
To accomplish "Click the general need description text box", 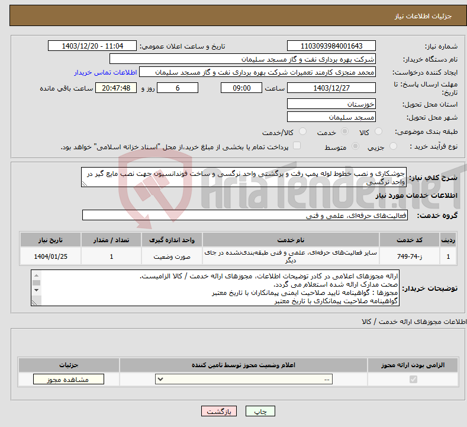I will tap(244, 177).
